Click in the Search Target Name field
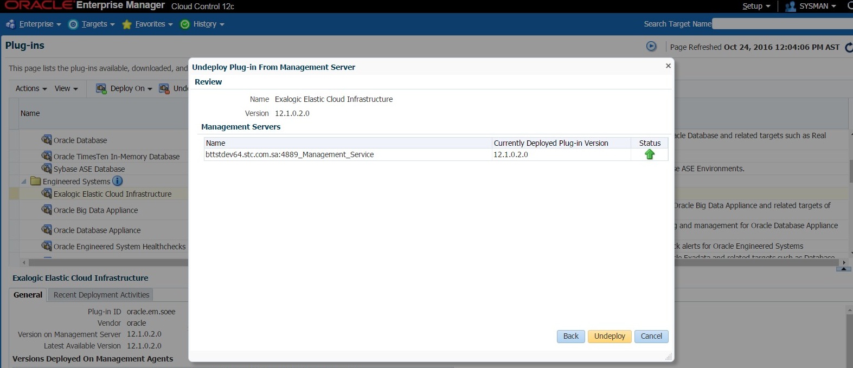853x368 pixels. [x=782, y=24]
